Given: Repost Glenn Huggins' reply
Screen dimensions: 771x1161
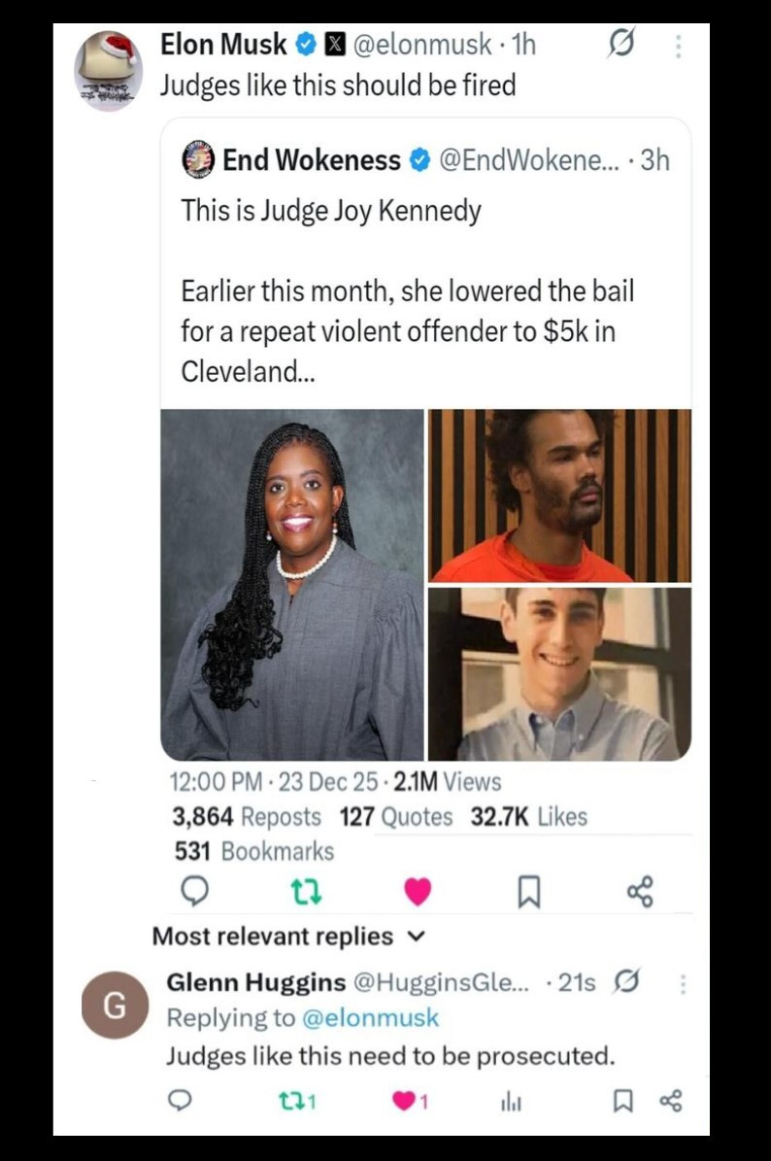Looking at the screenshot, I should point(297,1102).
